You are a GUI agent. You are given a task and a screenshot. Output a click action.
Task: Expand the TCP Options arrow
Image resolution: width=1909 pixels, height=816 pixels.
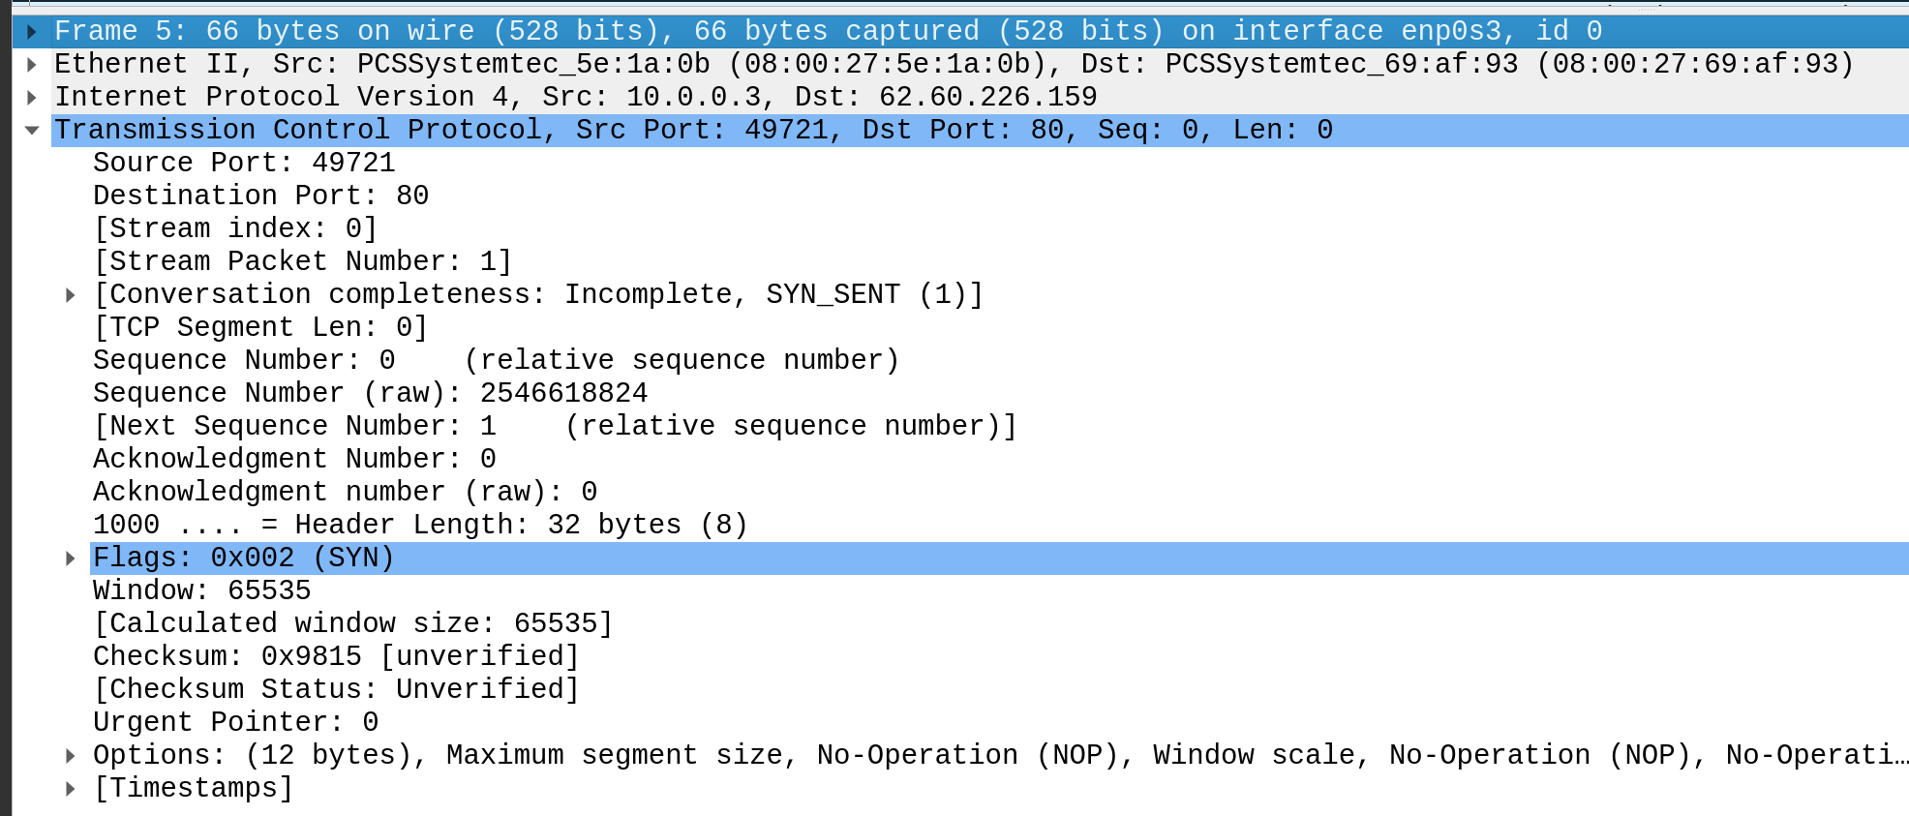(71, 756)
